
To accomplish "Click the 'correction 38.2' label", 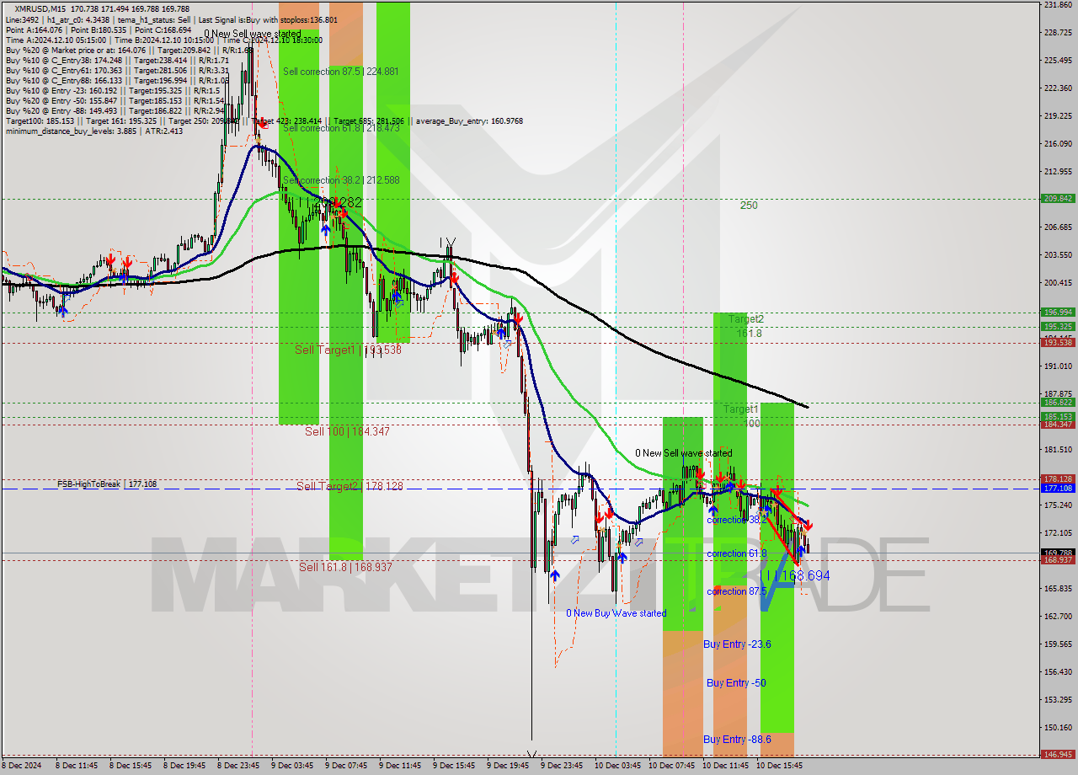I will click(737, 521).
